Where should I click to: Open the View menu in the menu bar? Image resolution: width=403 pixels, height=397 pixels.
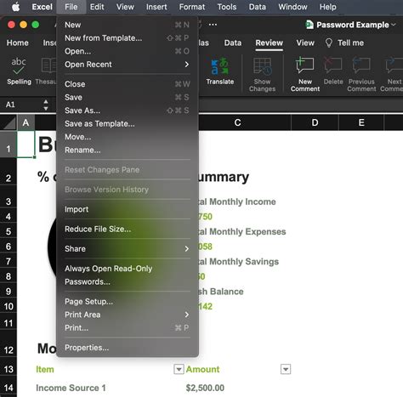125,7
